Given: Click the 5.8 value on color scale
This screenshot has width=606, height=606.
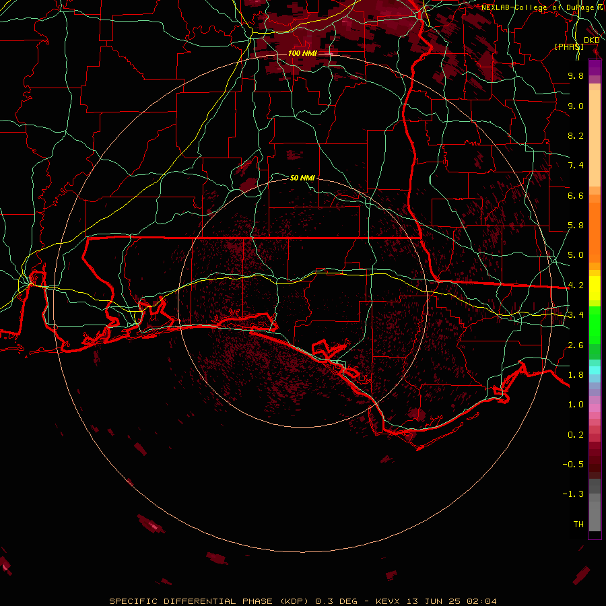Looking at the screenshot, I should pos(576,226).
